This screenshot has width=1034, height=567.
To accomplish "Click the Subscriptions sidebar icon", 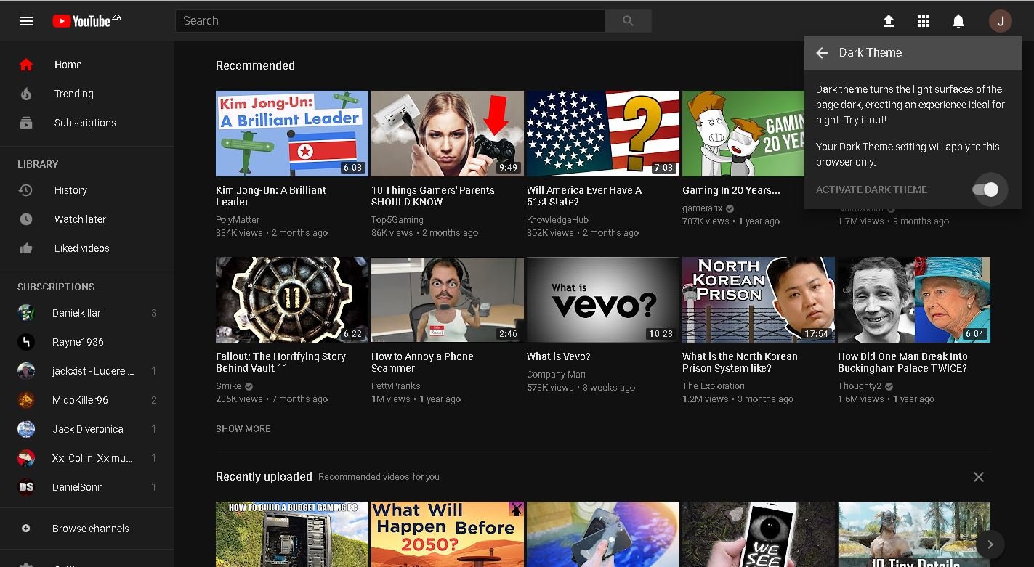I will 26,123.
